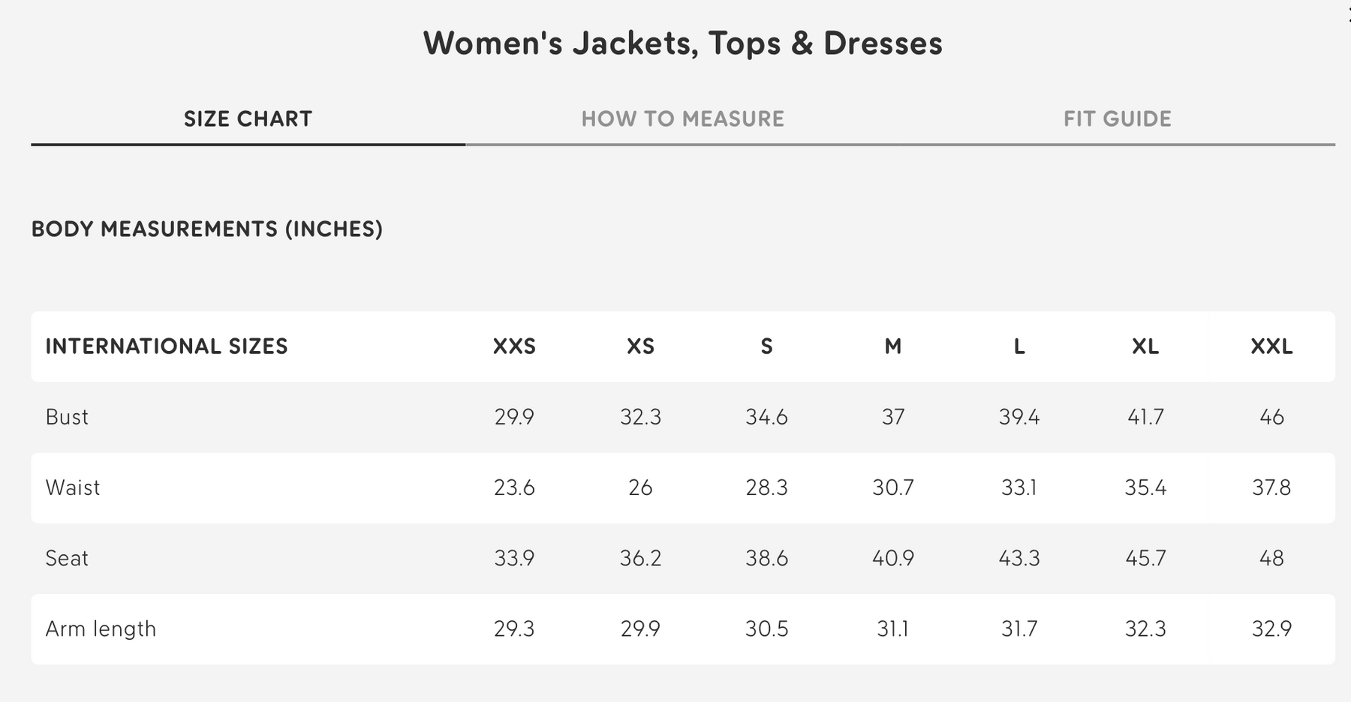Click the Women's Jackets, Tops & Dresses title
The image size is (1351, 702).
682,43
